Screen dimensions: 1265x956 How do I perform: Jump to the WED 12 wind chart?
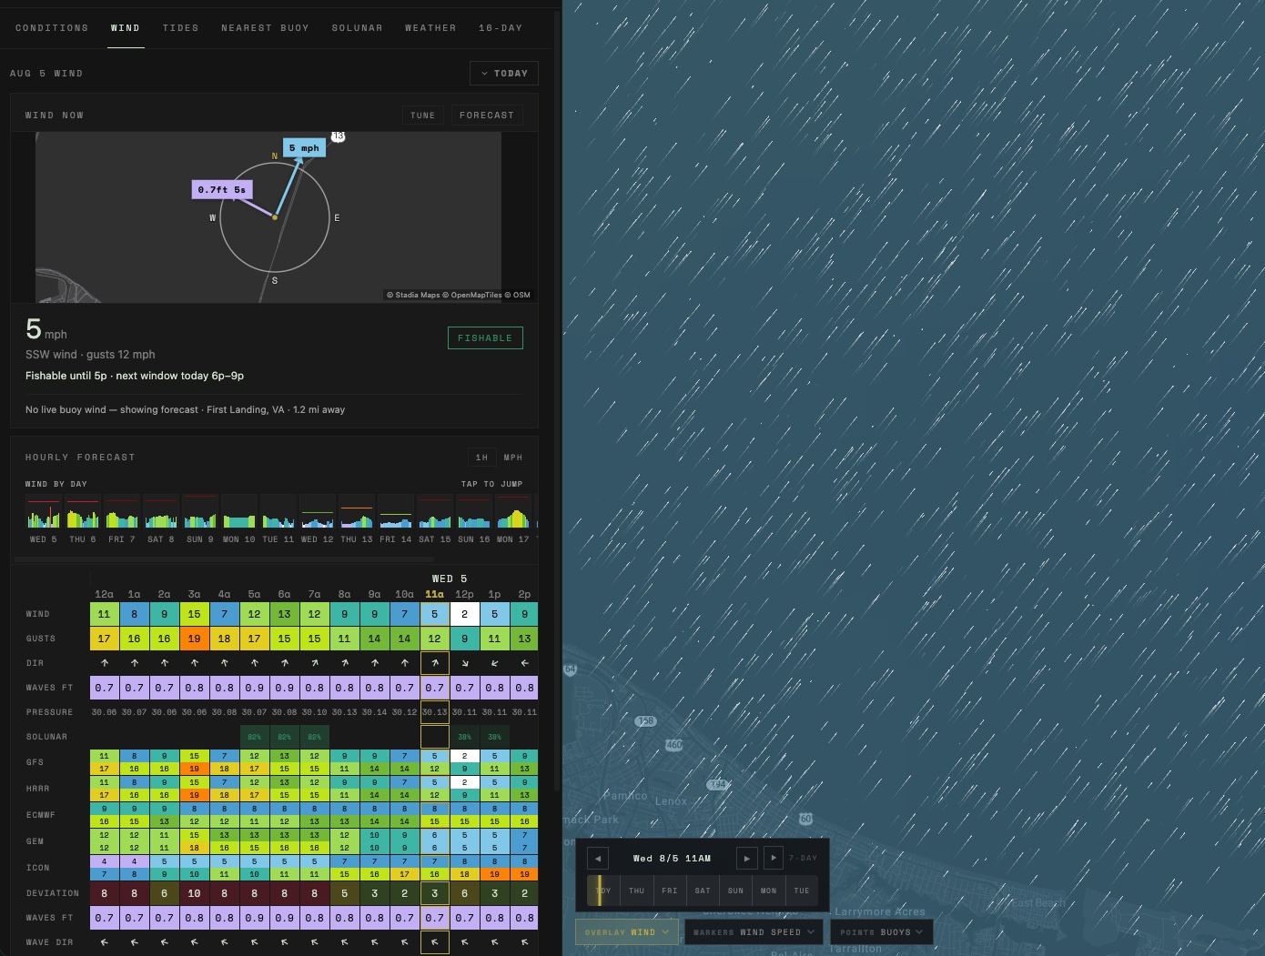(318, 519)
